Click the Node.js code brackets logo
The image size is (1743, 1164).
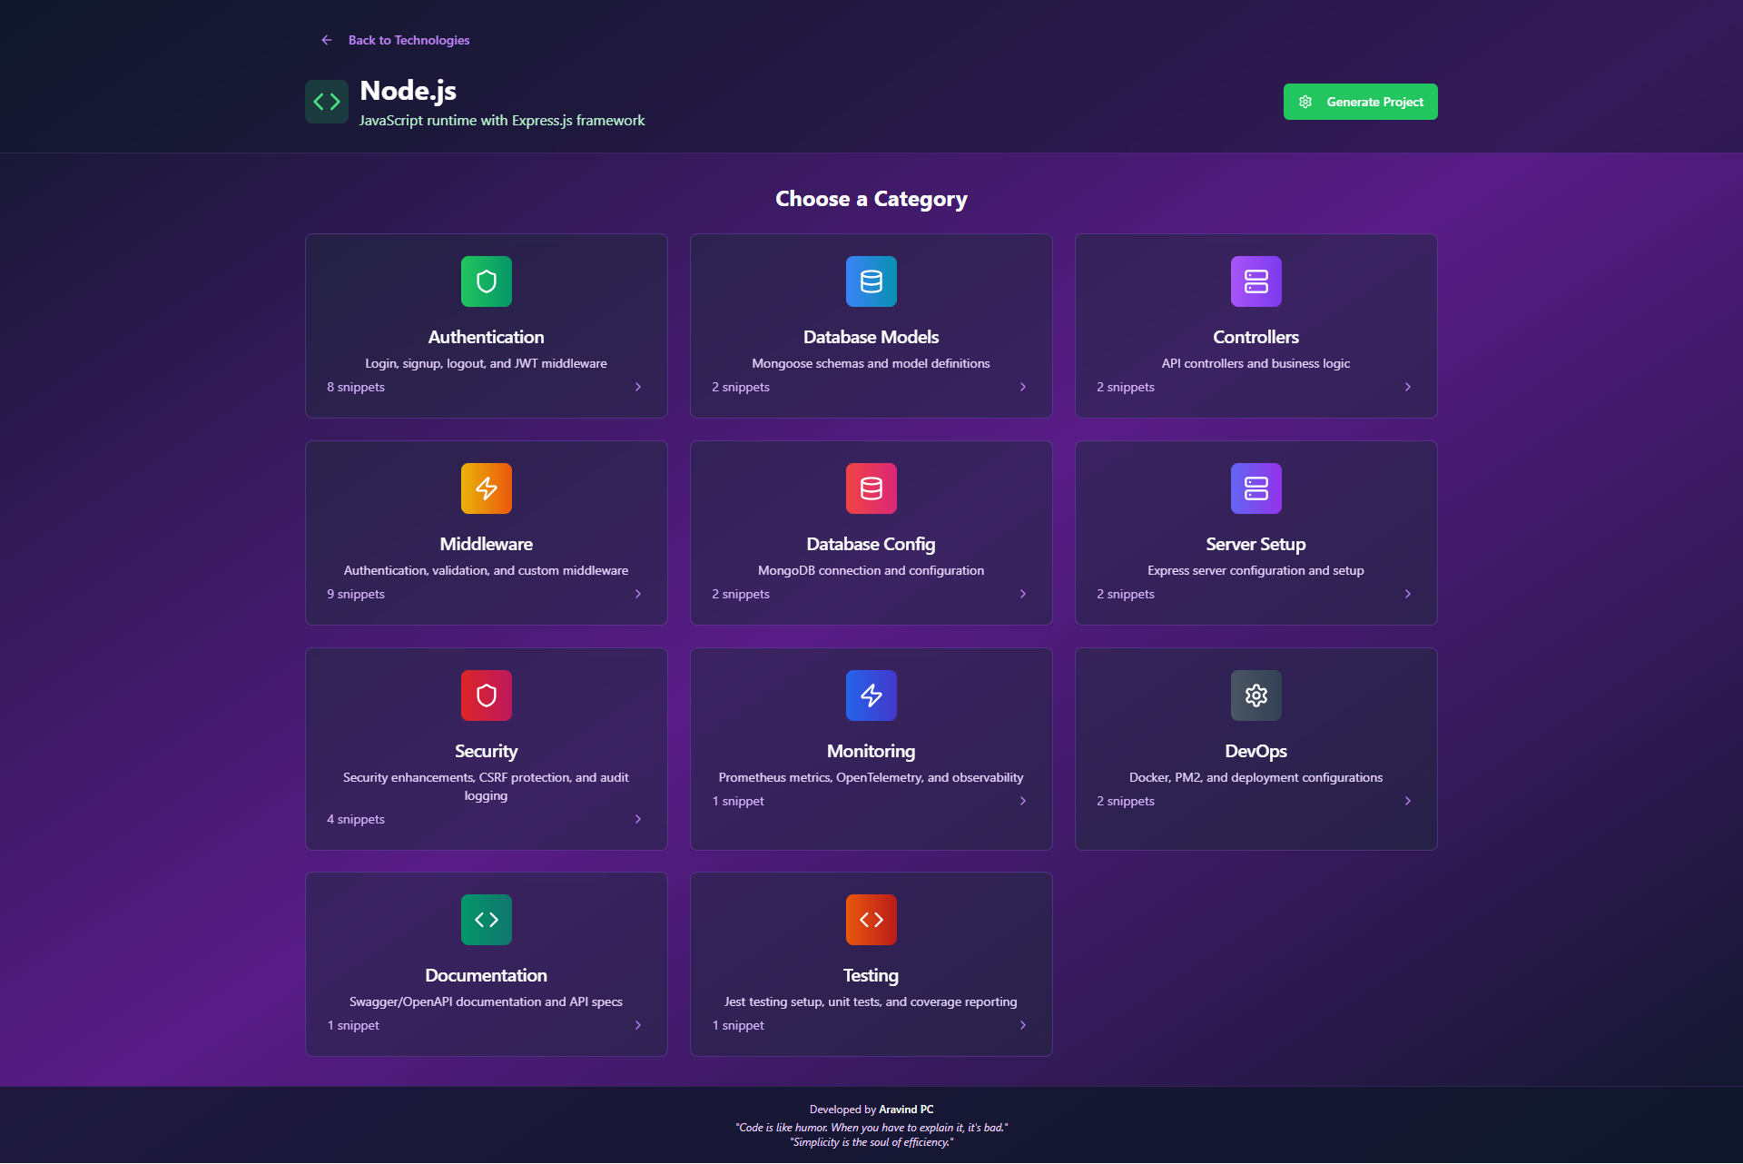click(327, 102)
